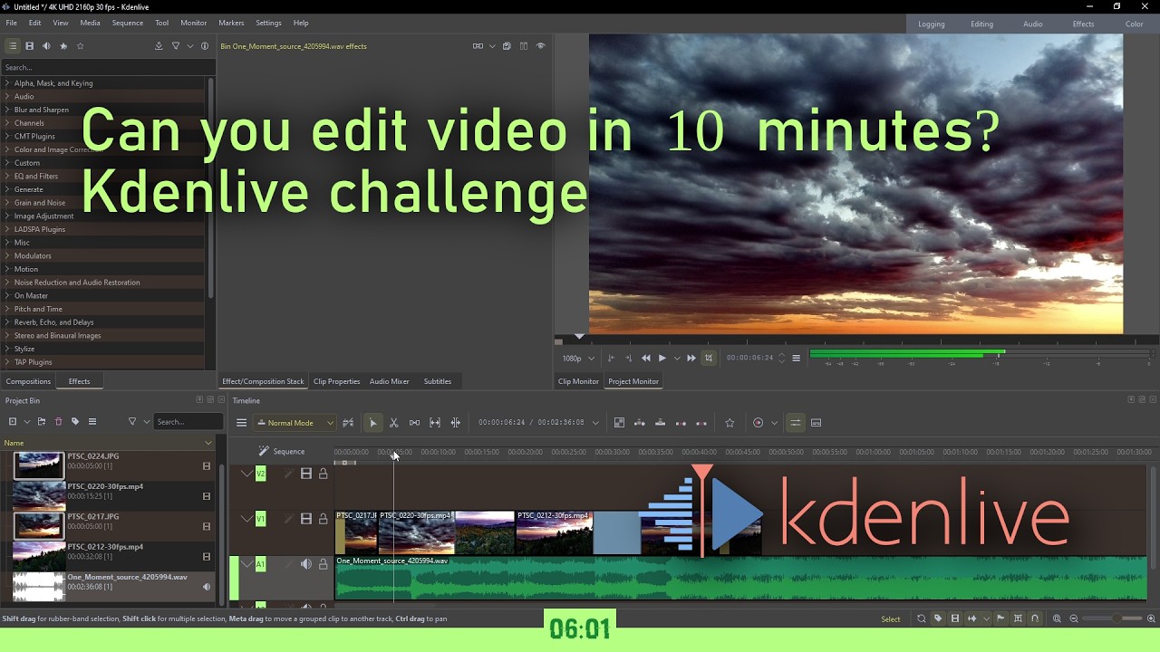Open the play button options dropdown arrow
This screenshot has height=652, width=1160.
pyautogui.click(x=677, y=359)
